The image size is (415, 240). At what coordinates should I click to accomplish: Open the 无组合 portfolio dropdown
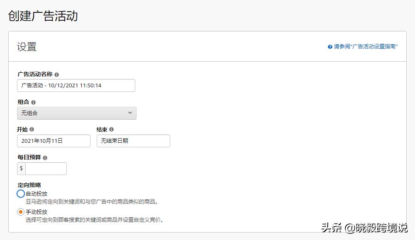pyautogui.click(x=77, y=113)
